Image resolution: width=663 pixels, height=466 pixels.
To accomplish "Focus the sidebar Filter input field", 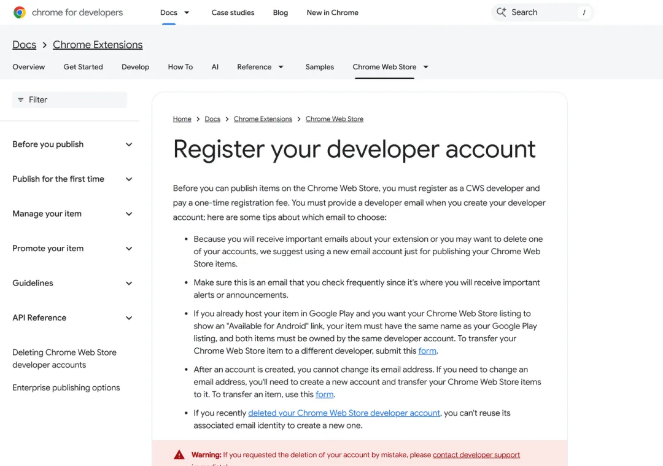I will 69,100.
